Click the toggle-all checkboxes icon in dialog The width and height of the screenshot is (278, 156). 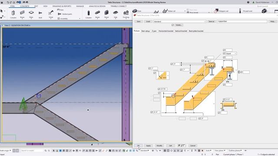182,146
